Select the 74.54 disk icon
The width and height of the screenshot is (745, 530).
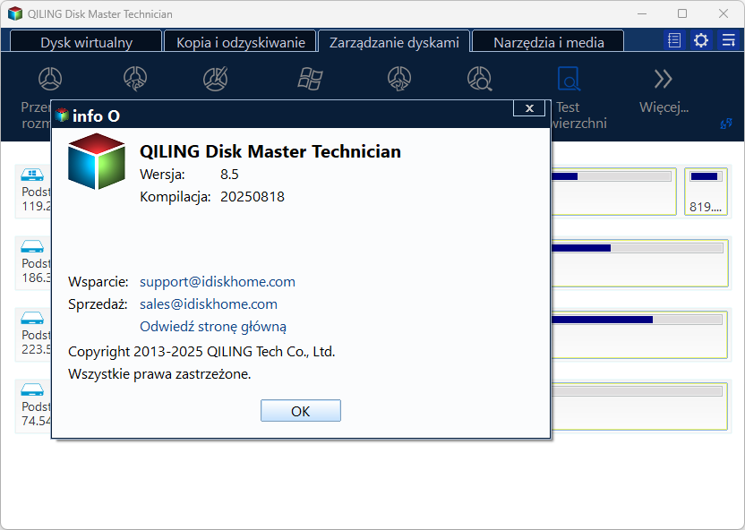[x=32, y=389]
